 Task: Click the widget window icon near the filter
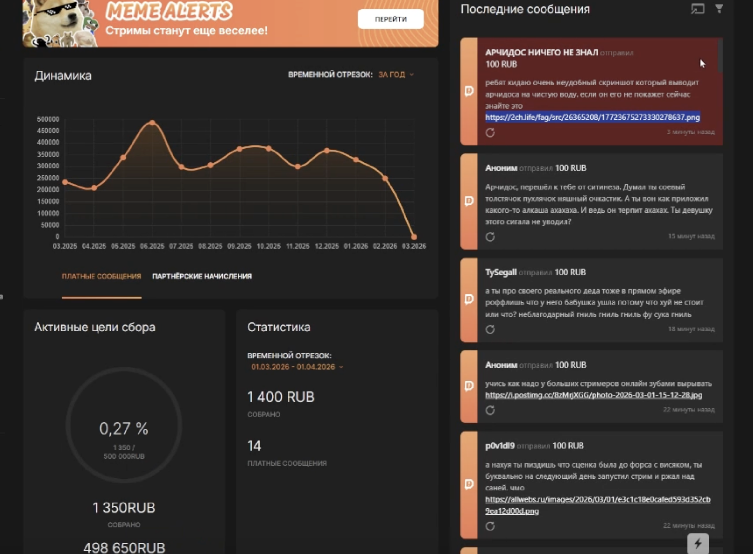coord(697,9)
